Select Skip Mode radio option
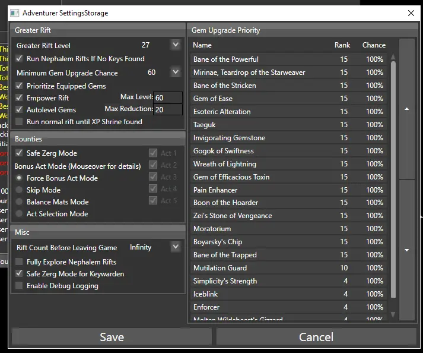The height and width of the screenshot is (353, 423). click(x=20, y=190)
